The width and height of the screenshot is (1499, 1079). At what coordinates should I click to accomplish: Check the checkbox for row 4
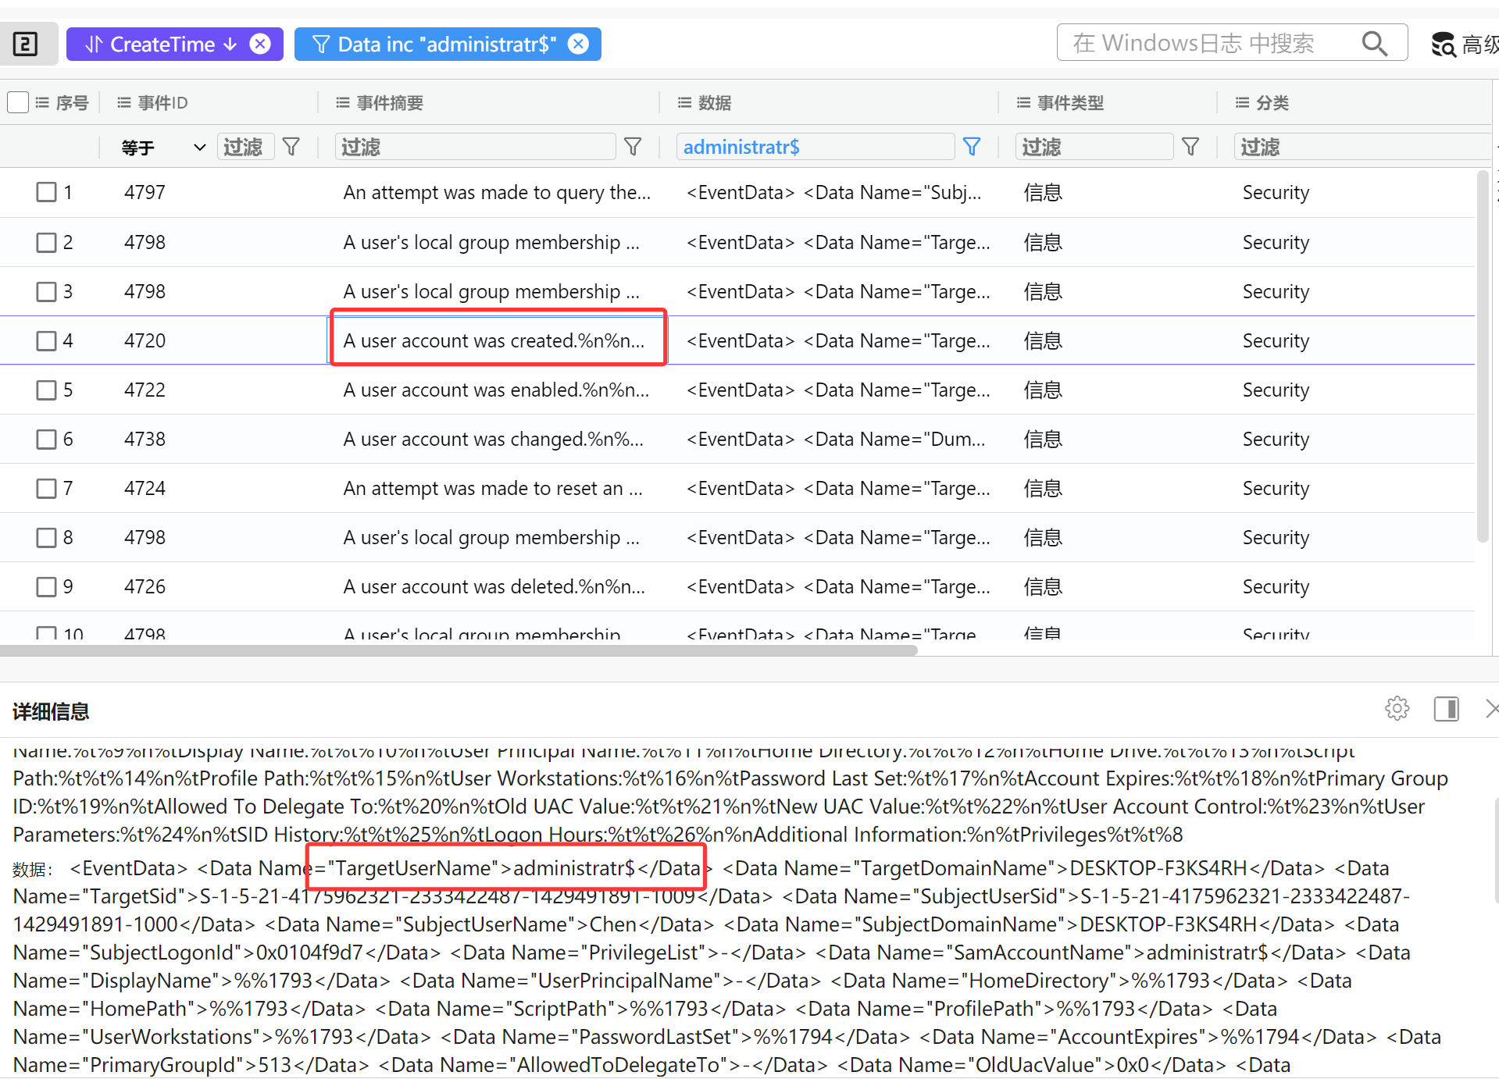tap(47, 340)
